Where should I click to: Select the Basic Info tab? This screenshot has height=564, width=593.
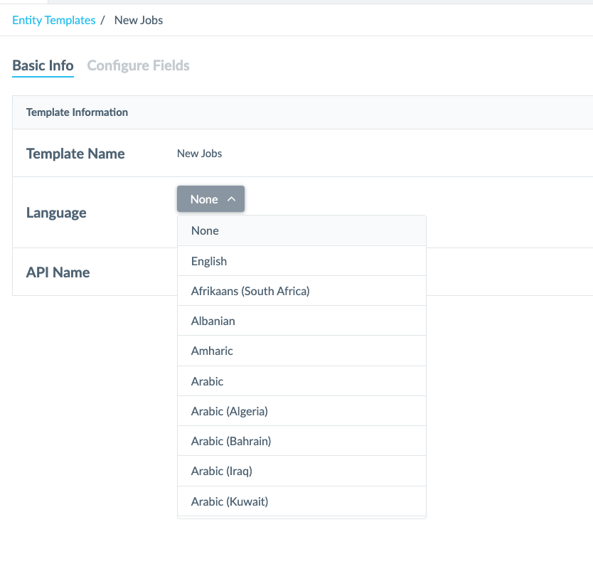[x=43, y=65]
